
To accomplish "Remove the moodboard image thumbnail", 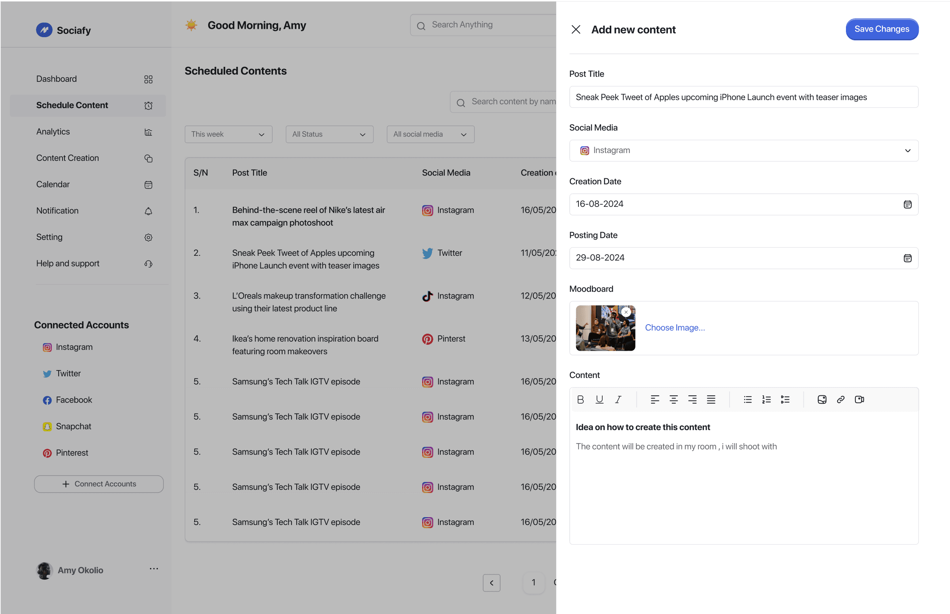I will tap(626, 312).
